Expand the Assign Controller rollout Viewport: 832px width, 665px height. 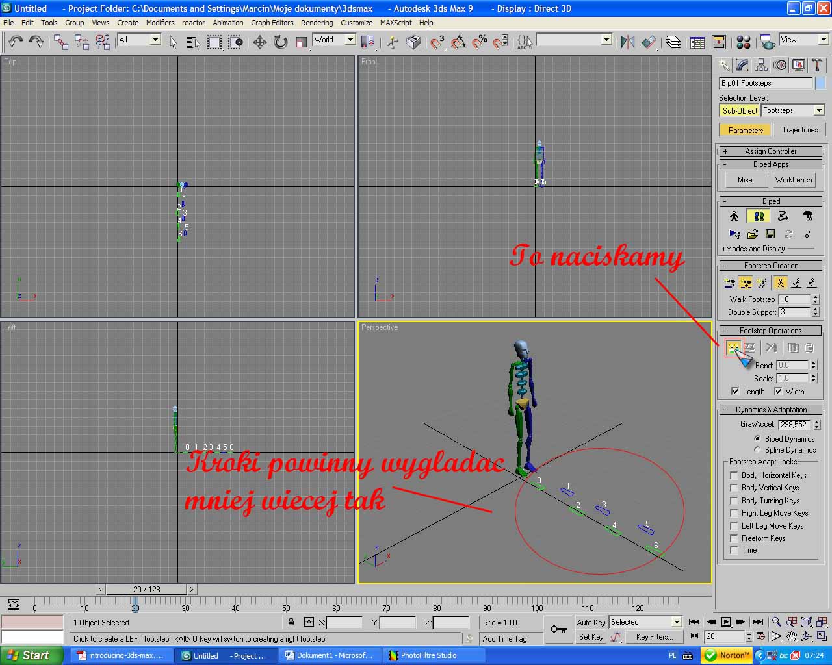pos(770,151)
